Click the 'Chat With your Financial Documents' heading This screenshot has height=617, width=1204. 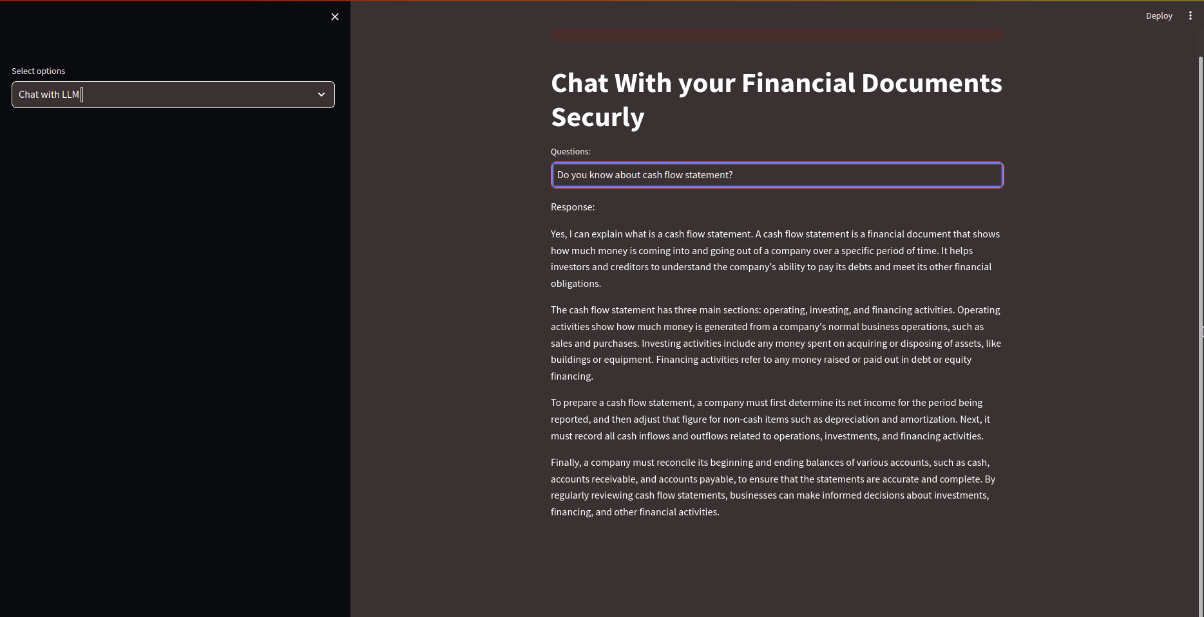(776, 83)
